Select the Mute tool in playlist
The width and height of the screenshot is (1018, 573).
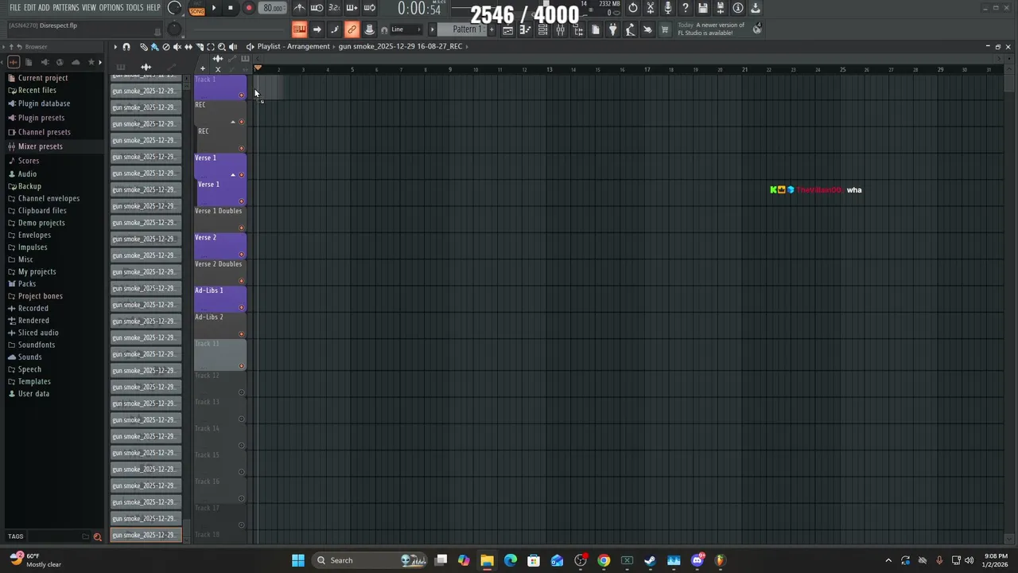tap(177, 47)
